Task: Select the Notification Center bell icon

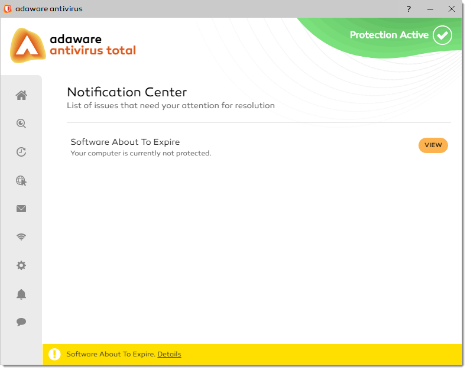Action: [21, 294]
